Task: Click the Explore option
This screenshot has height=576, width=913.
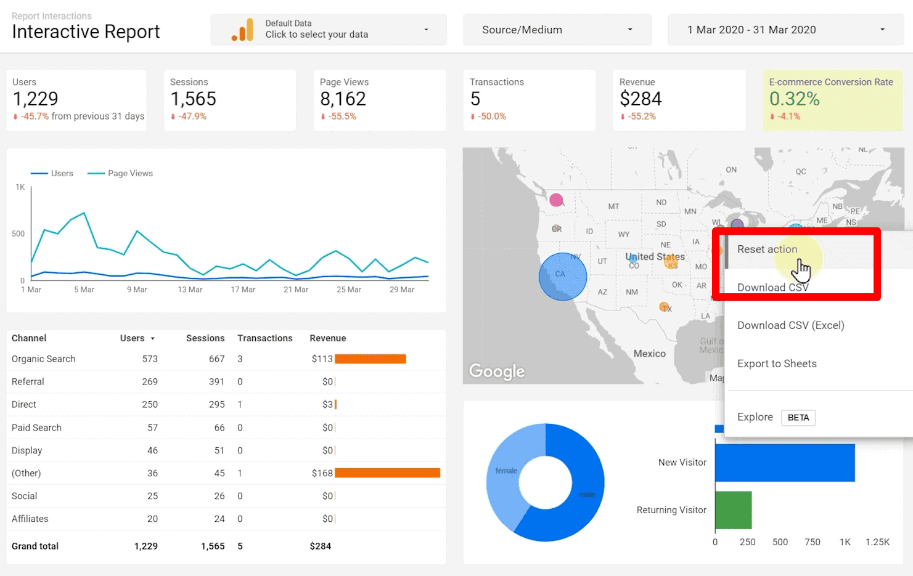Action: point(755,417)
